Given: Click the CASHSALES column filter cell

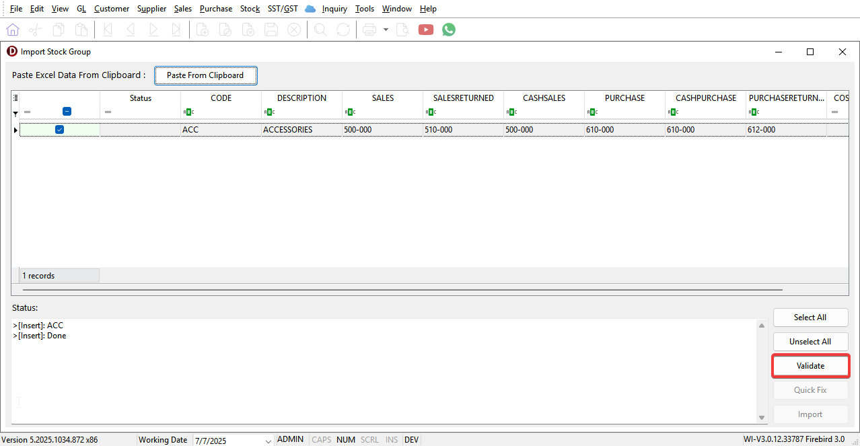Looking at the screenshot, I should tap(544, 112).
